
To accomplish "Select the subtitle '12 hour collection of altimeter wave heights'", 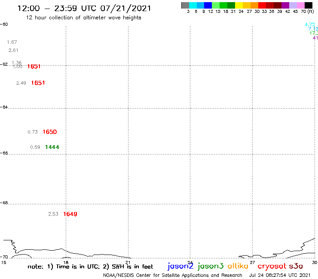I will tap(83, 18).
